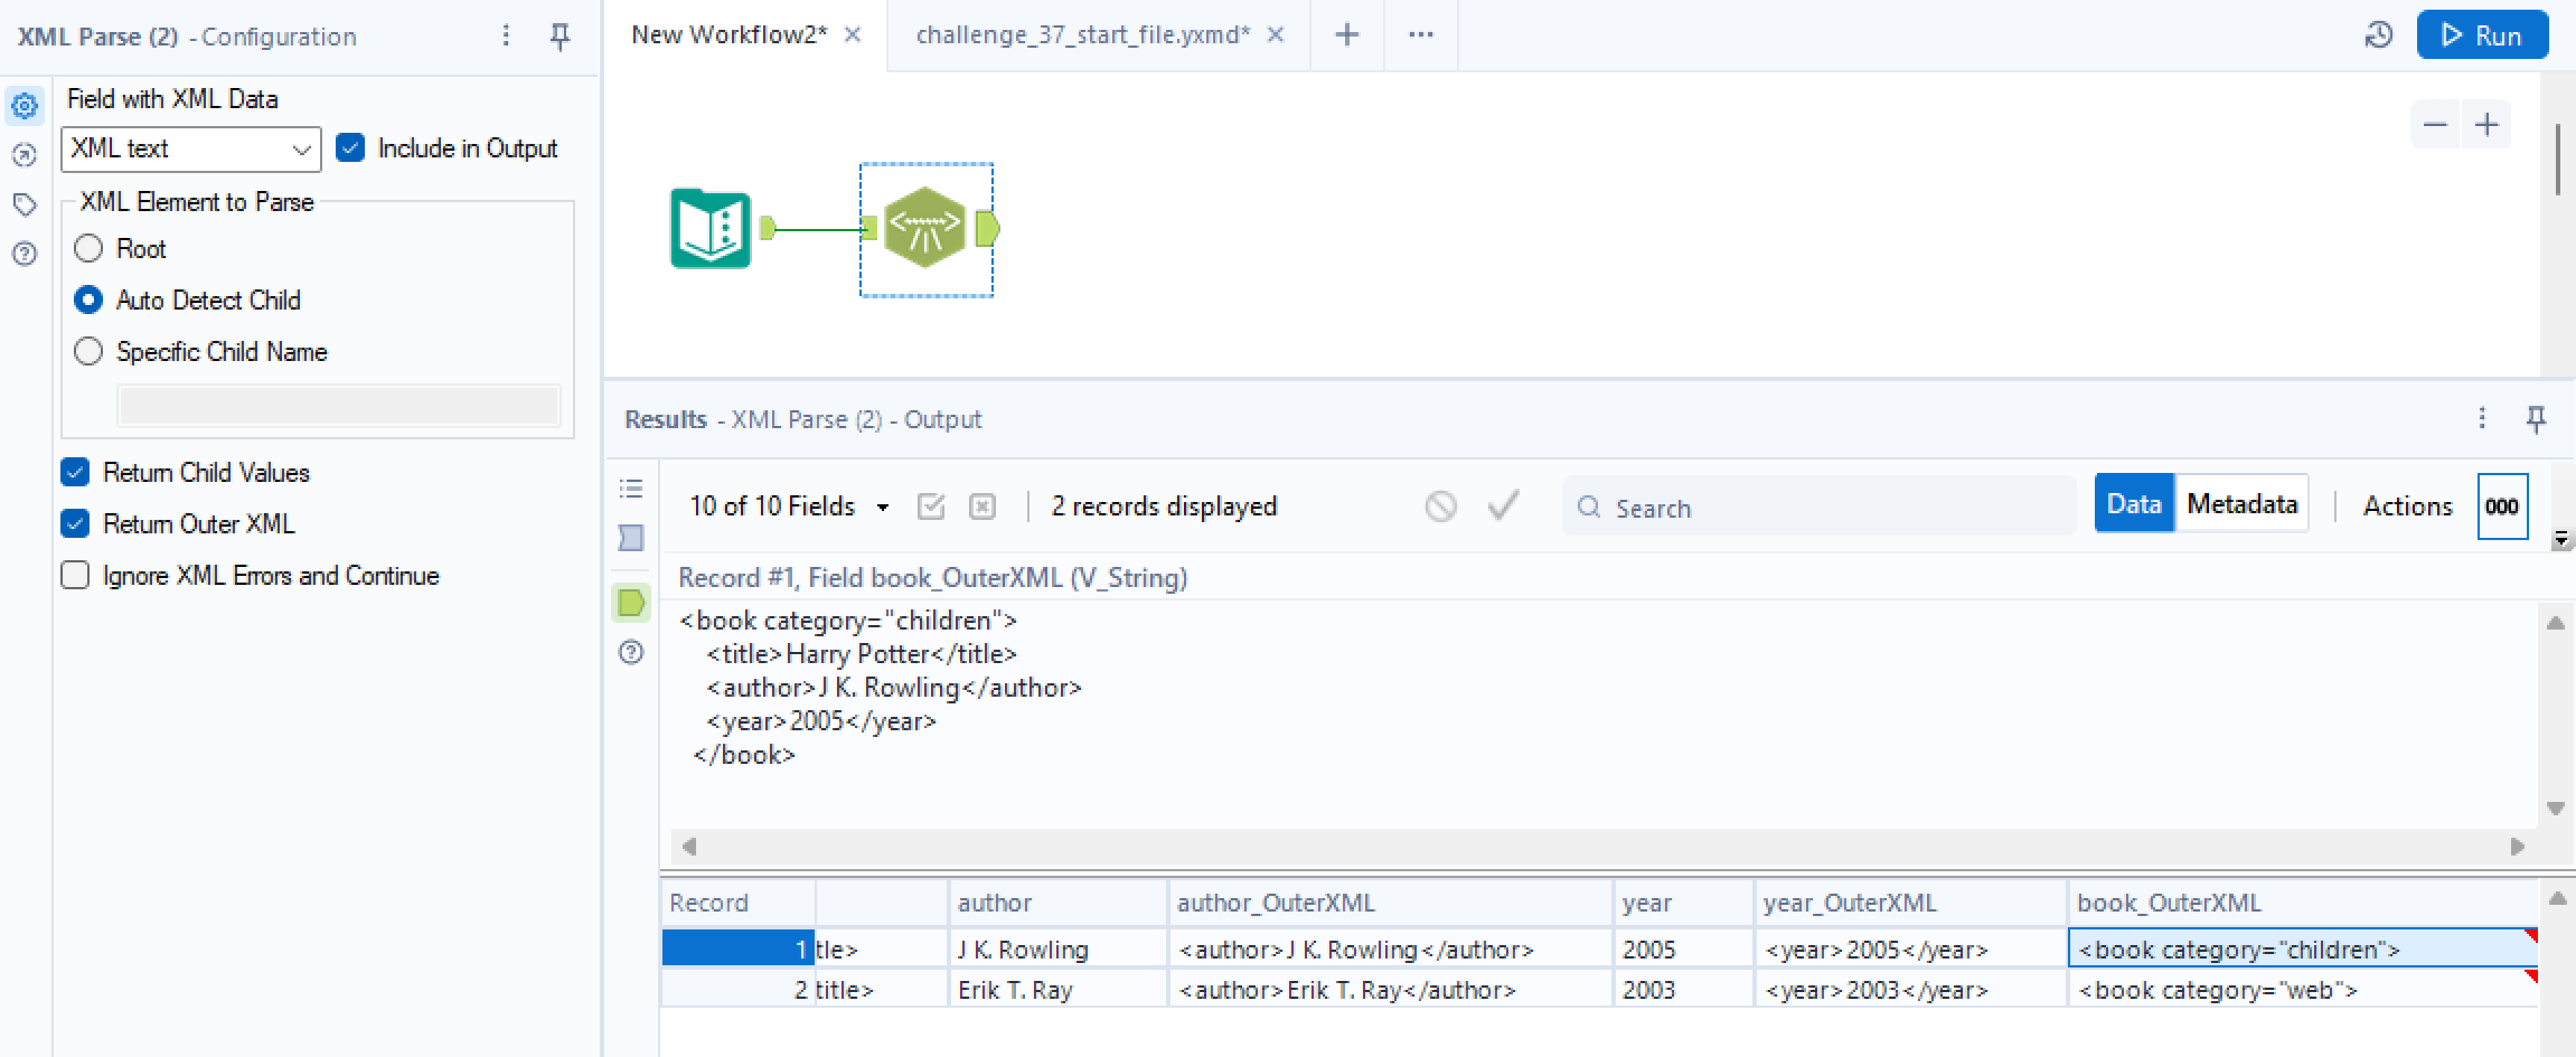Uncheck Include in Output checkbox
The image size is (2576, 1057).
click(x=350, y=148)
